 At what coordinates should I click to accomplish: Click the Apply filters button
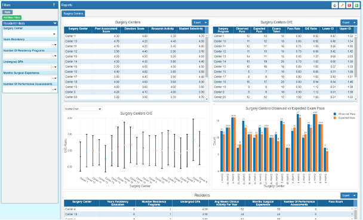7,12
